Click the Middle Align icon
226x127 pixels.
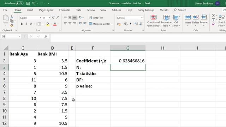point(70,17)
